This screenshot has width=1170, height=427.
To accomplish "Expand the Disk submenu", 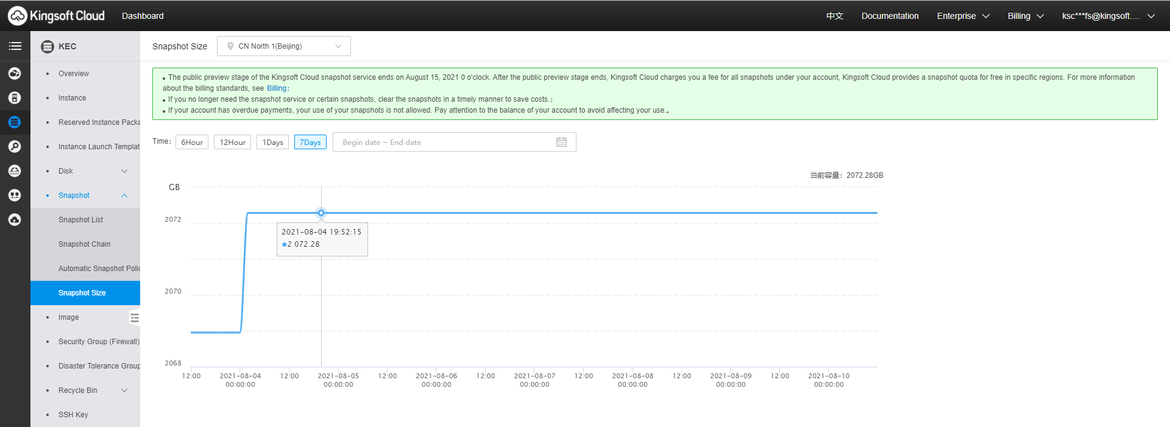I will tap(124, 171).
